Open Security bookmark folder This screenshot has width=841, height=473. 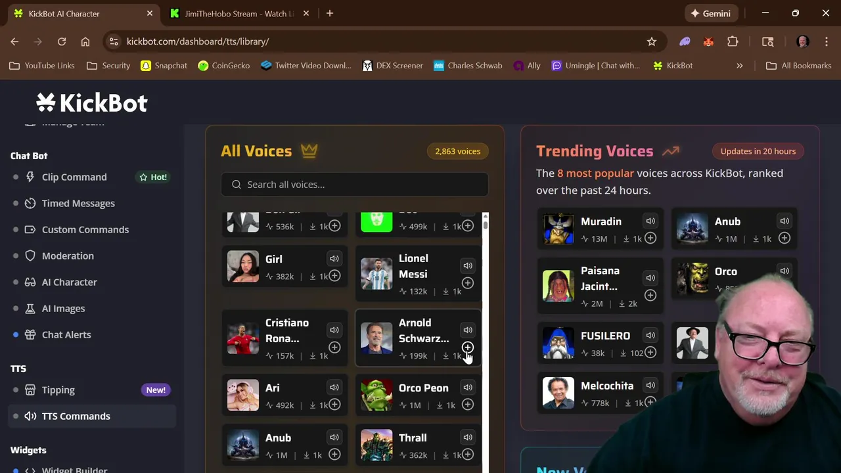109,66
